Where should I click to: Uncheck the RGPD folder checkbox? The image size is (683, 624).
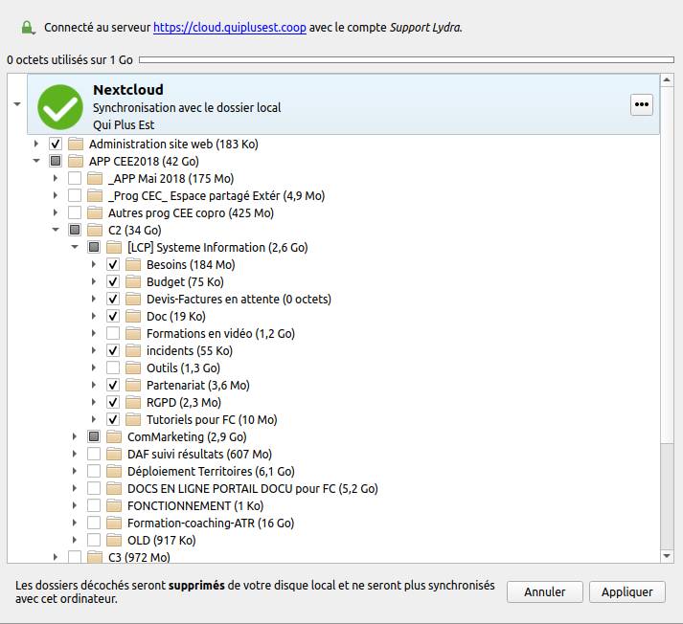(113, 402)
